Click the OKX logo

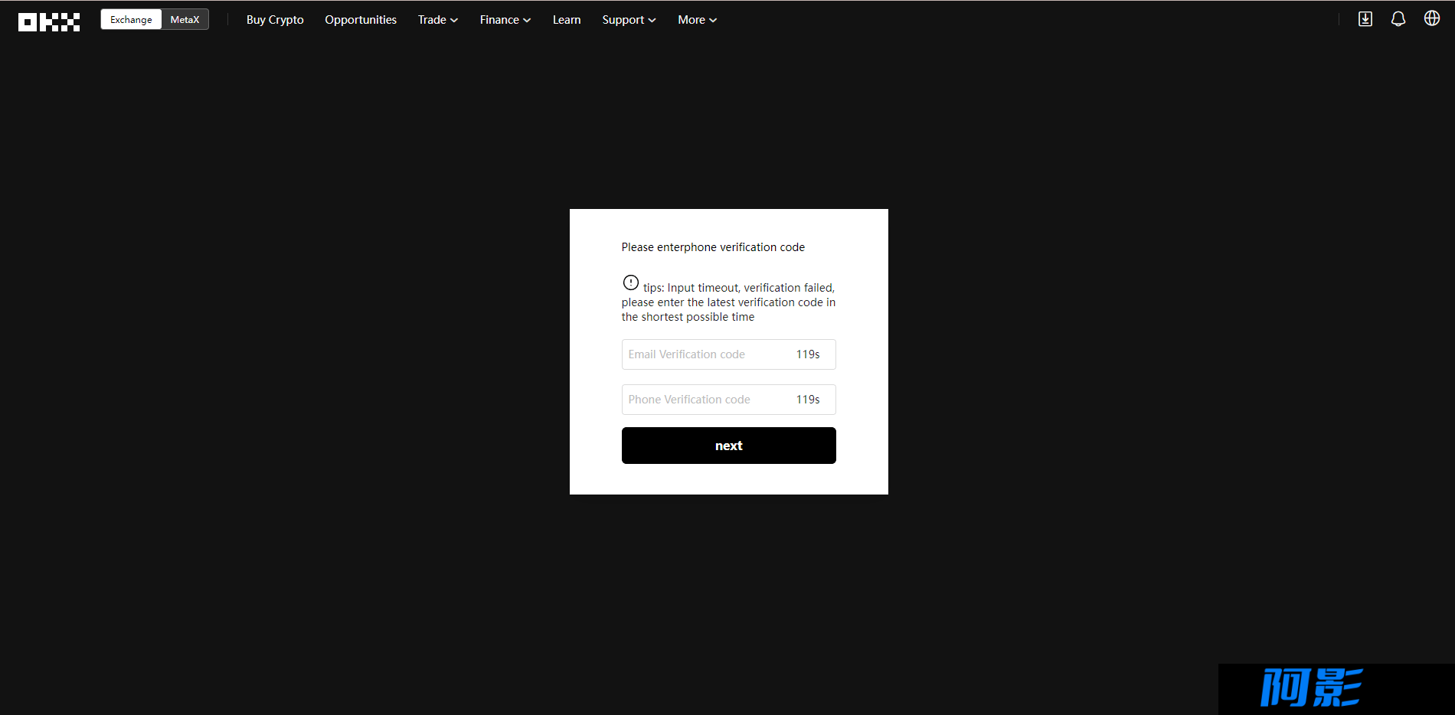pyautogui.click(x=49, y=22)
